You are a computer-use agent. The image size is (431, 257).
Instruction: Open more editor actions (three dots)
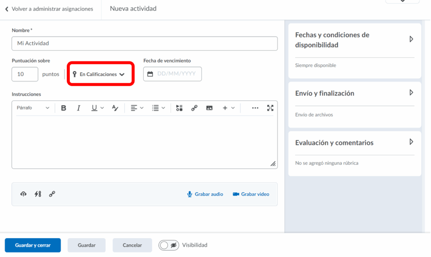255,108
